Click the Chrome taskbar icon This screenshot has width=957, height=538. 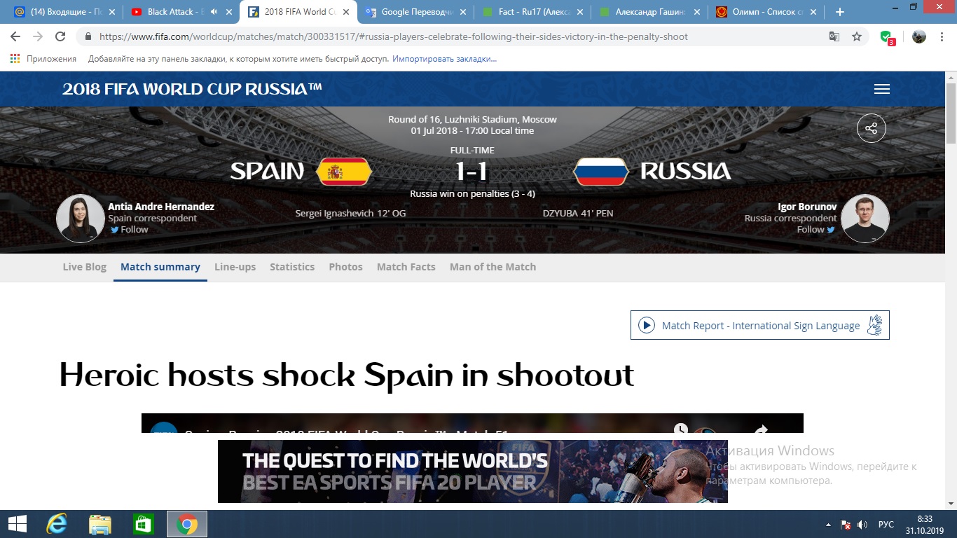point(186,524)
